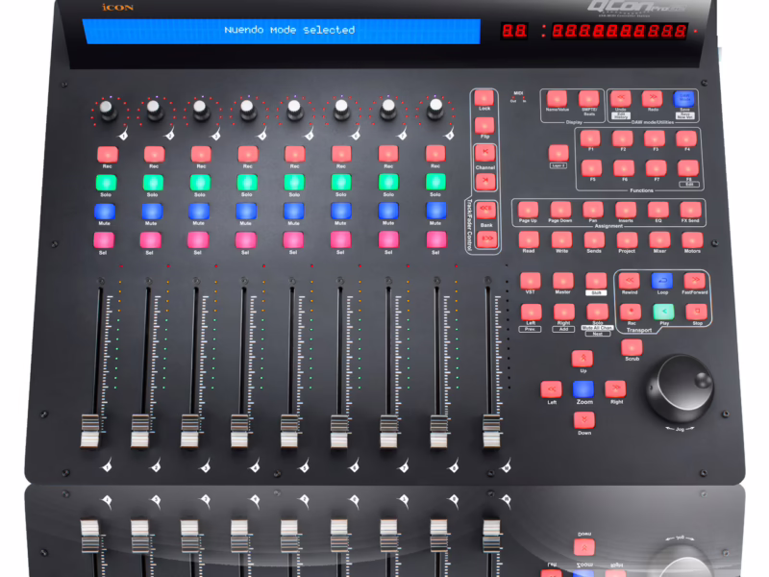The height and width of the screenshot is (577, 769).
Task: Click the Right / Add button
Action: [x=564, y=312]
